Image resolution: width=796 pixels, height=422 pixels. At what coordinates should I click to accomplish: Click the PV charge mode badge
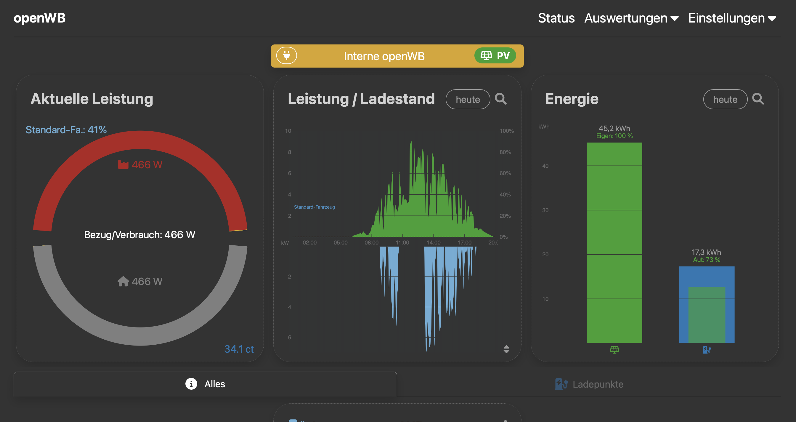tap(495, 56)
